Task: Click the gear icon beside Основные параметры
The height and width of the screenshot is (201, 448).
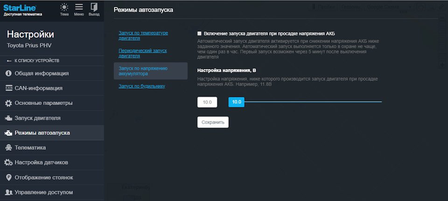Action: (9, 103)
